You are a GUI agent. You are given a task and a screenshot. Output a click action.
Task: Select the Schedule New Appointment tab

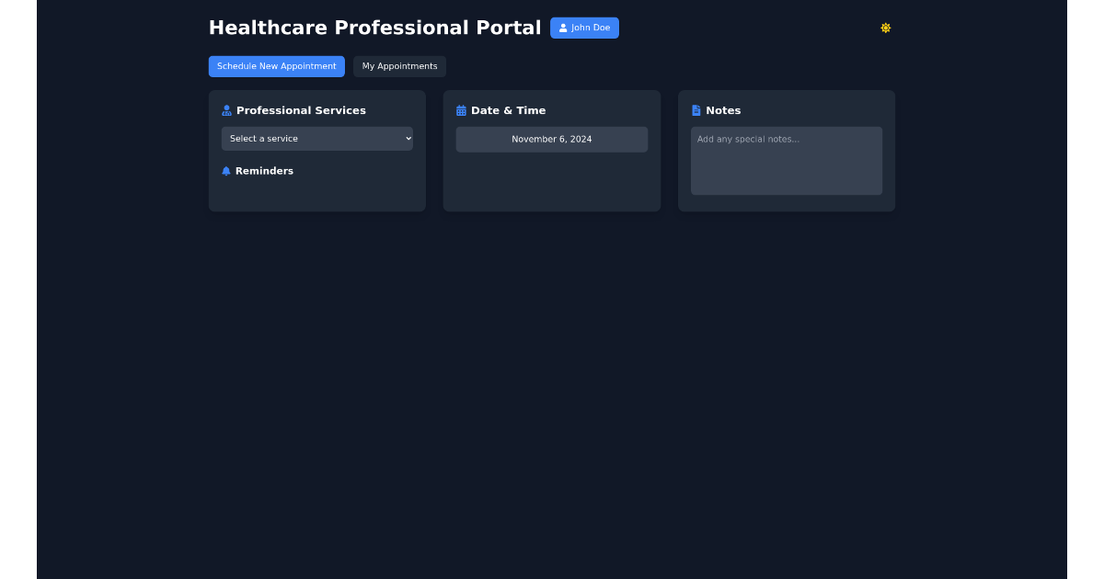point(276,65)
